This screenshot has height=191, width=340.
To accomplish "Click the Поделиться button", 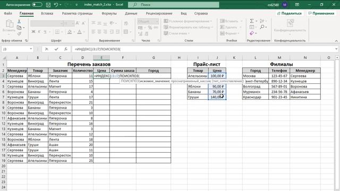I will pyautogui.click(x=290, y=13).
